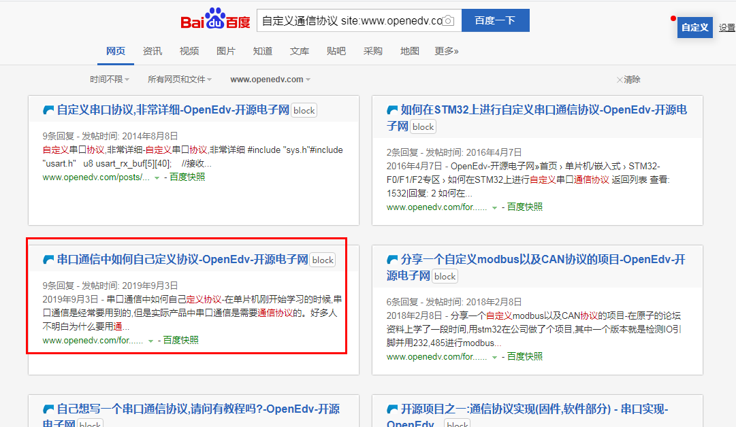Click 清除 to clear filters

coord(628,80)
